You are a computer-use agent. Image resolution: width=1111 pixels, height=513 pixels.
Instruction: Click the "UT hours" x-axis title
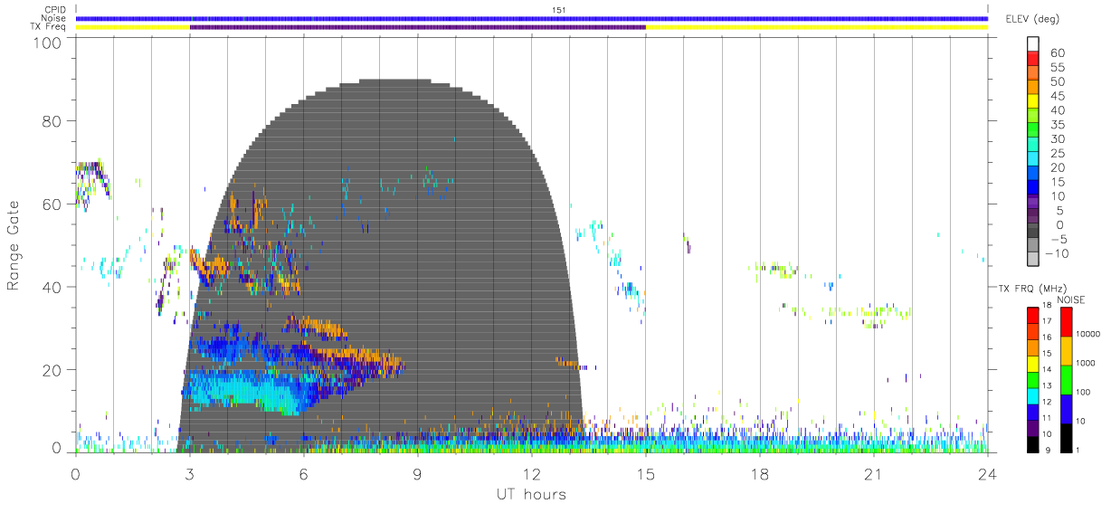tap(531, 494)
